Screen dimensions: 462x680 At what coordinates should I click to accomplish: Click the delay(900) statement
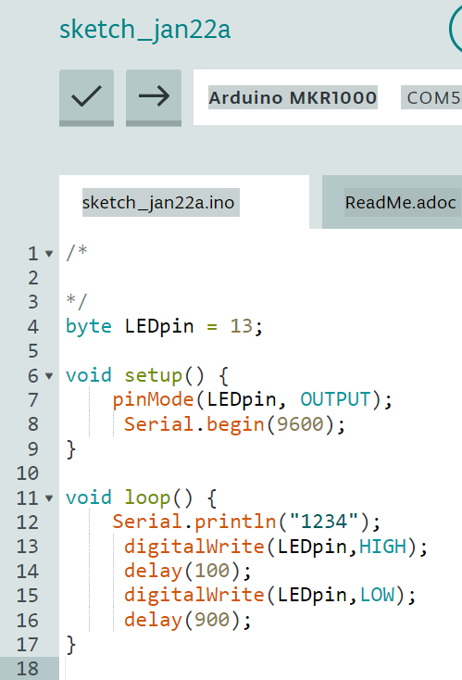187,620
